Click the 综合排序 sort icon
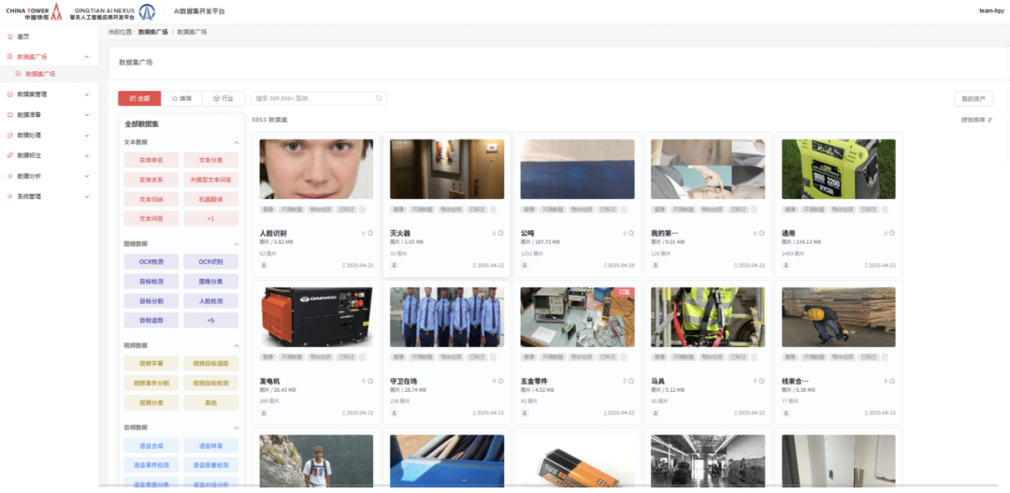1010x493 pixels. 990,119
